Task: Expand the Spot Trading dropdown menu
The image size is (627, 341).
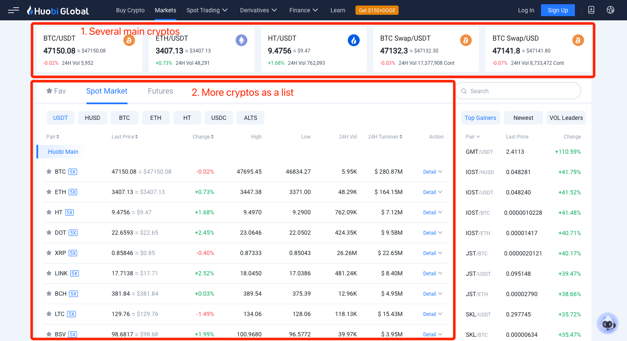Action: (207, 10)
